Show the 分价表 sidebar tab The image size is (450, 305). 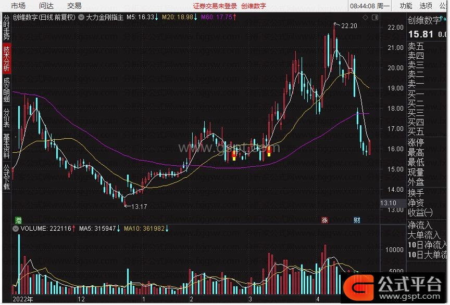[6, 118]
